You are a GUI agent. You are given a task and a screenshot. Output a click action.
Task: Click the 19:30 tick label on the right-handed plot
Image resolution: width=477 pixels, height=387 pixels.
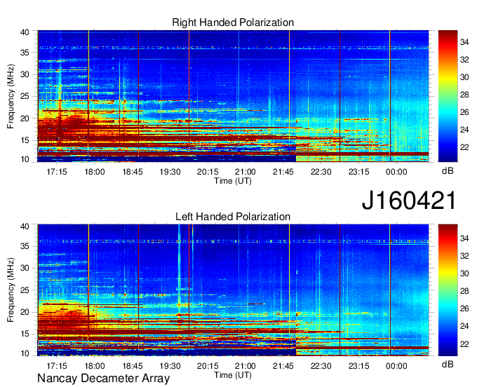click(170, 172)
